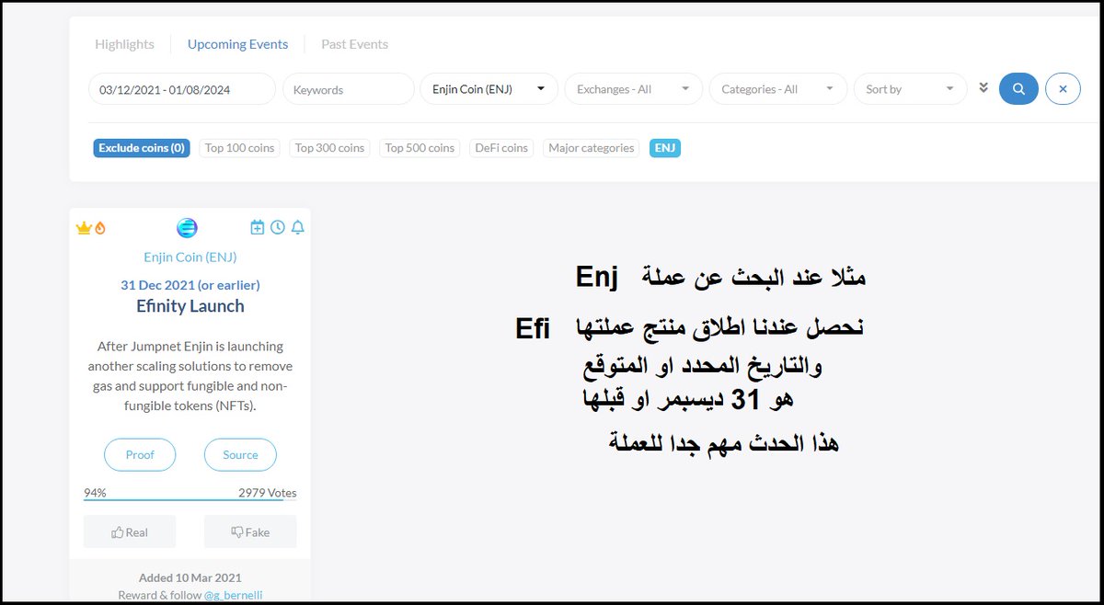
Task: Toggle Exclude coins (0) filter
Action: coord(142,148)
